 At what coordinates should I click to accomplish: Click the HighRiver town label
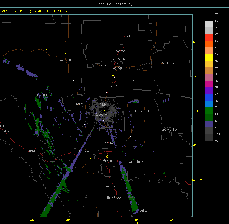tap(114, 198)
